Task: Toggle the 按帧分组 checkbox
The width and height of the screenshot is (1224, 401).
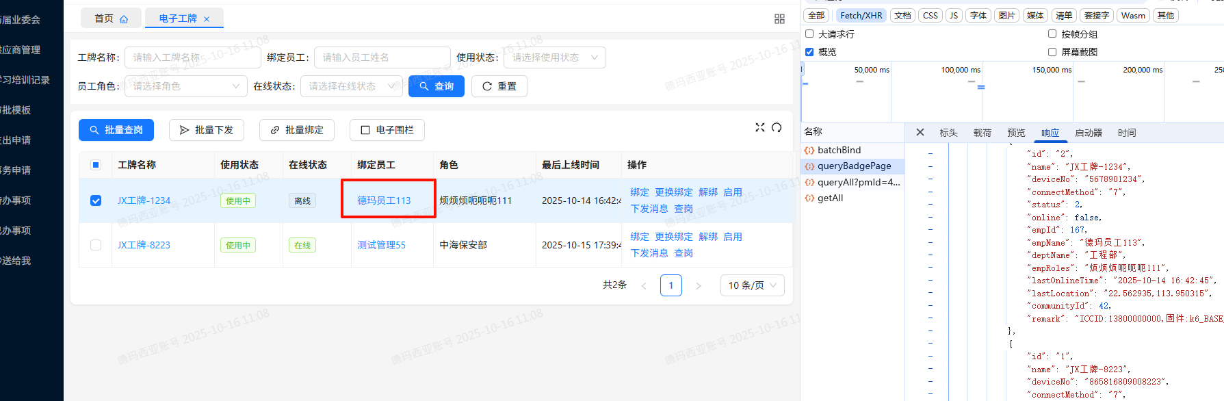Action: [x=1052, y=34]
